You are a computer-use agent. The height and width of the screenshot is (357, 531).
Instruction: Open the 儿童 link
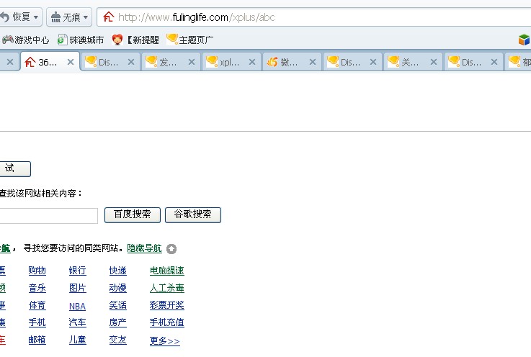[x=78, y=340]
